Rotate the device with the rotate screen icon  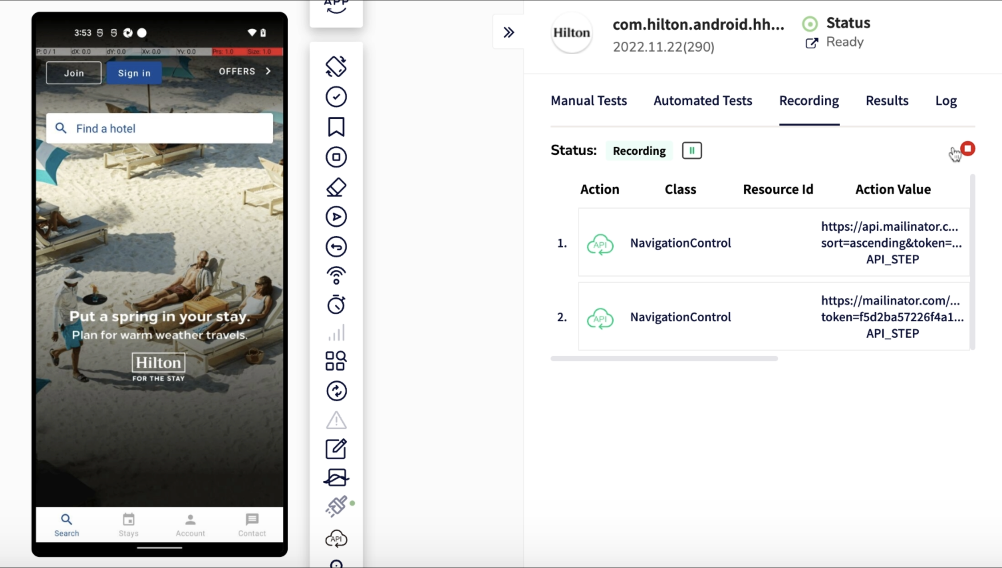tap(336, 67)
